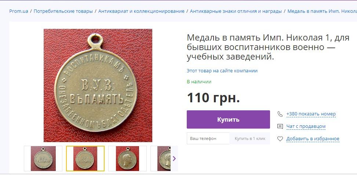Click the heart favorites icon

tap(280, 138)
